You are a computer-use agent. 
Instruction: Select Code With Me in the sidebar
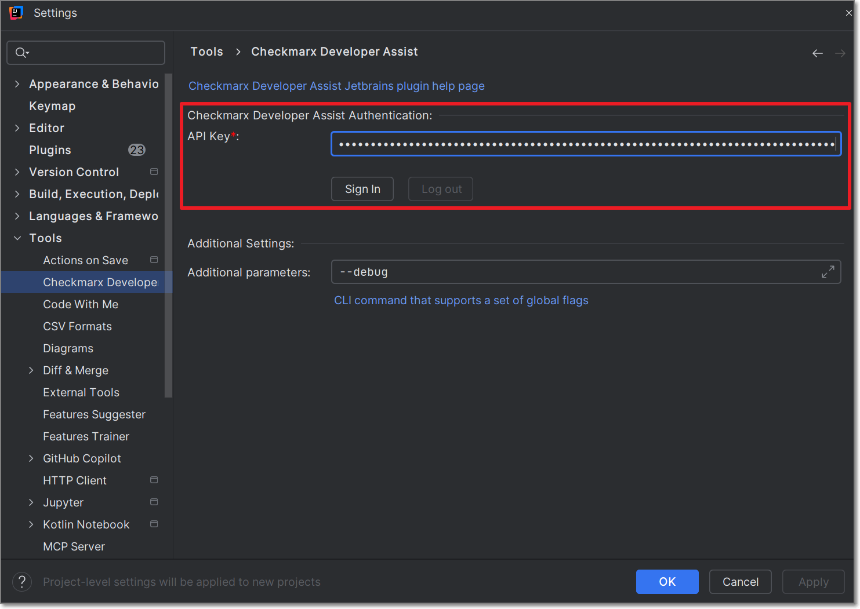tap(80, 304)
